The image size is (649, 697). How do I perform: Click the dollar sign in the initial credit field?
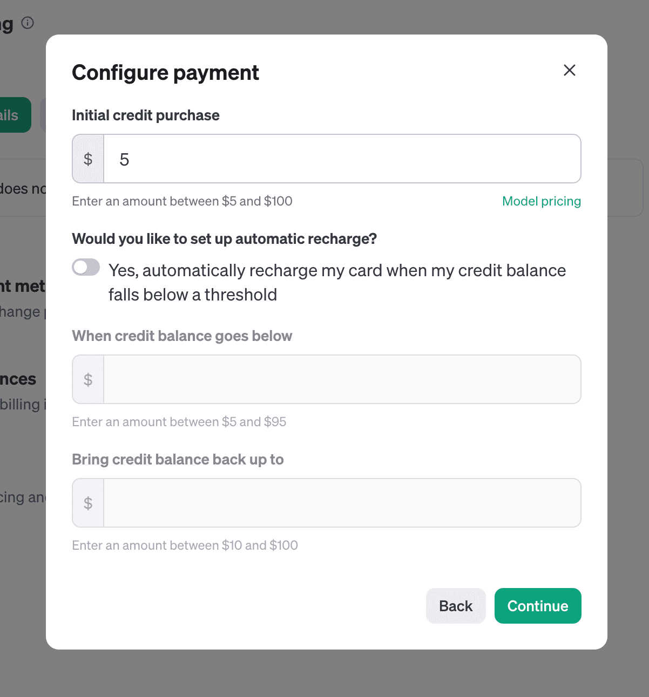click(88, 159)
